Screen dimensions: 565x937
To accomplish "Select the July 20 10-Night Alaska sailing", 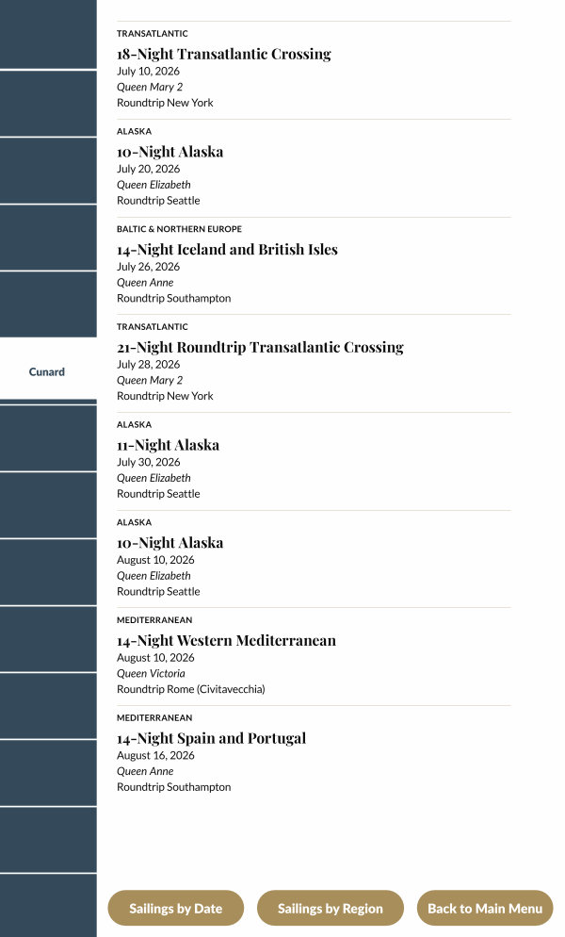I will coord(169,152).
